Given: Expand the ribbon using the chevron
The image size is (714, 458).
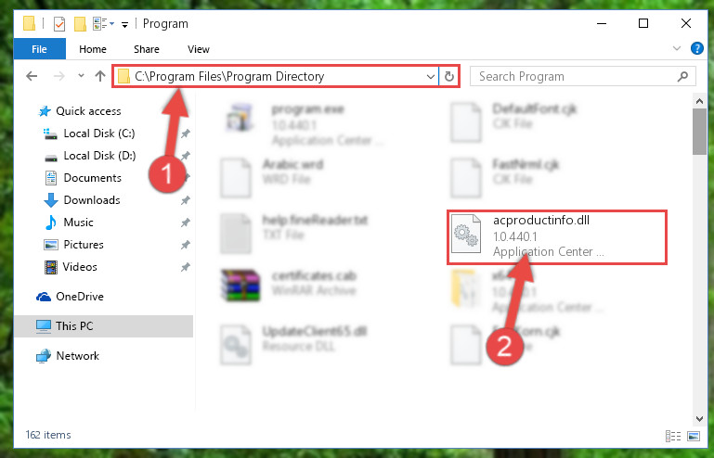Looking at the screenshot, I should [677, 48].
